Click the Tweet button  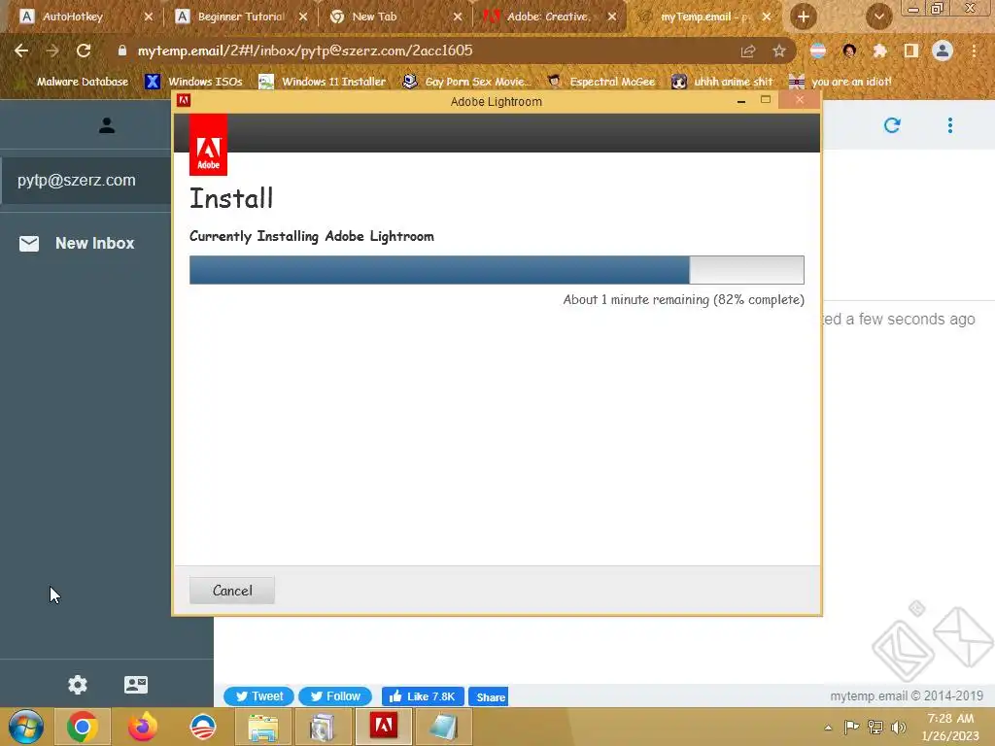click(258, 696)
